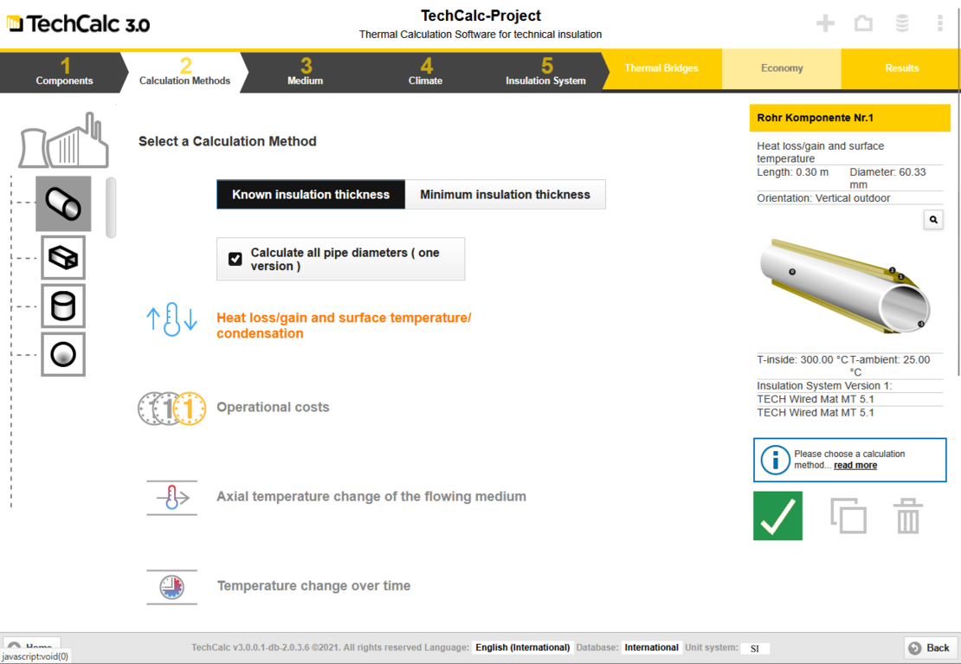Click the Select a Calculation Method heading
This screenshot has height=664, width=961.
228,141
